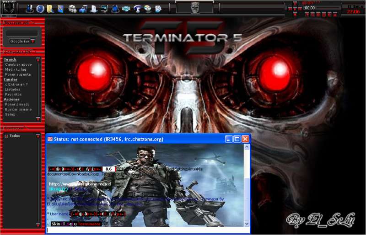Click the metal skull thumbnail in top center
The height and width of the screenshot is (235, 366).
[195, 7]
